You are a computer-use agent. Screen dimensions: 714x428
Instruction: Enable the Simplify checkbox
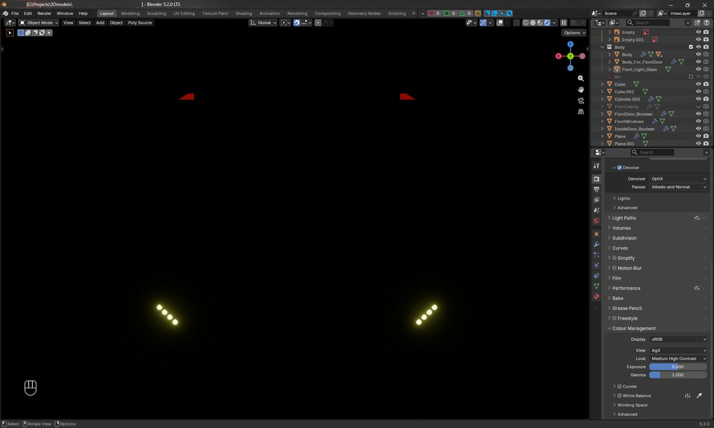(615, 258)
